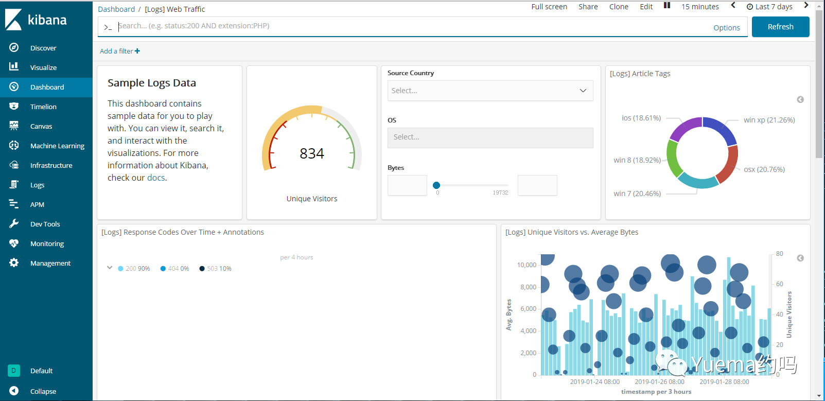Screen dimensions: 825x401
Task: Collapse the sidebar via arrow icon
Action: pyautogui.click(x=14, y=391)
